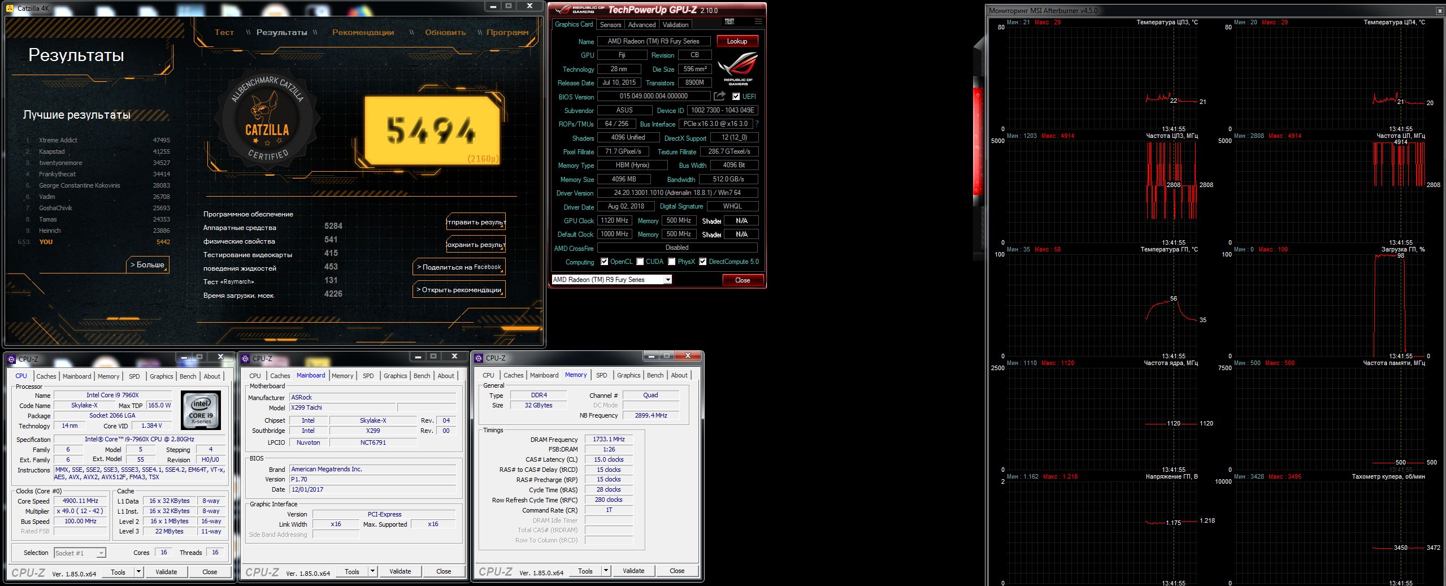Open the GPU-Z hamburger menu
This screenshot has height=586, width=1446.
[x=758, y=22]
